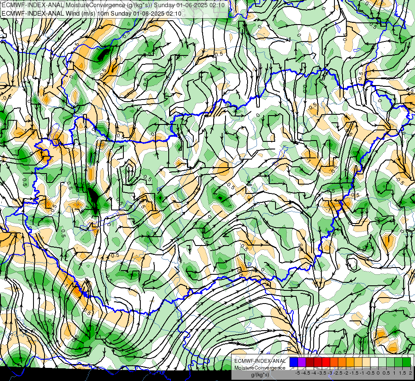This screenshot has height=381, width=415.
Task: Select the medium green swatch between 1 and 1.5
Action: (398, 362)
